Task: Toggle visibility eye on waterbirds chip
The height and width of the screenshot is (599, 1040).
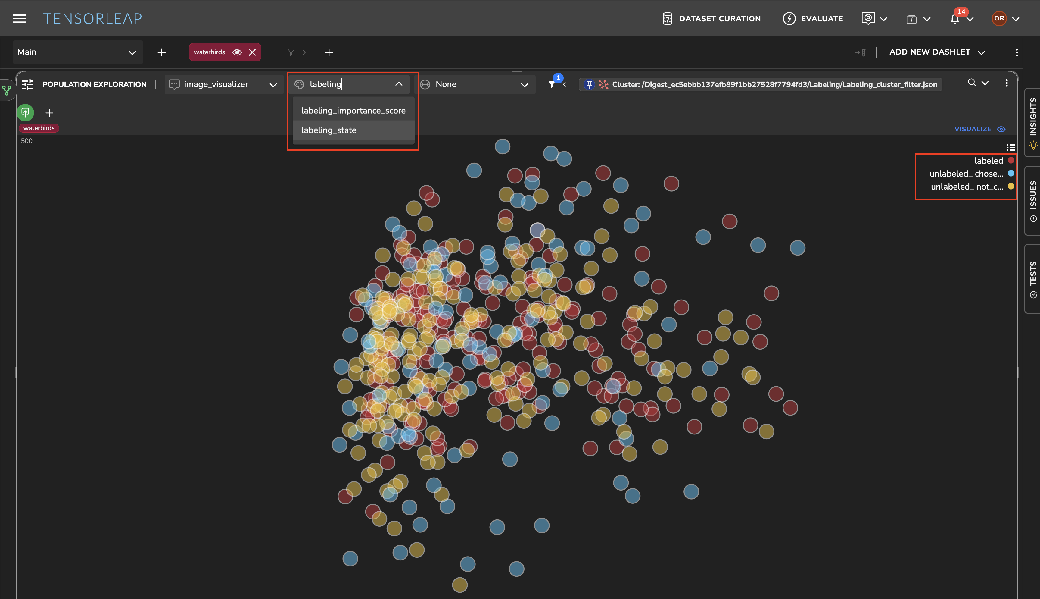Action: pos(237,52)
